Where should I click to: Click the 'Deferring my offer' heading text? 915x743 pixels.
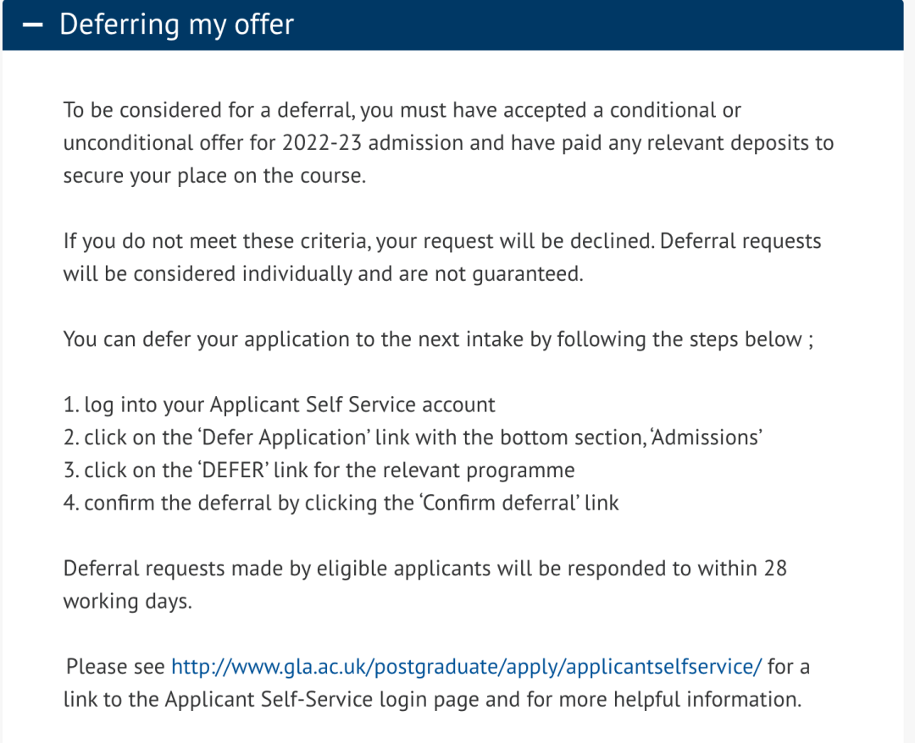point(176,25)
